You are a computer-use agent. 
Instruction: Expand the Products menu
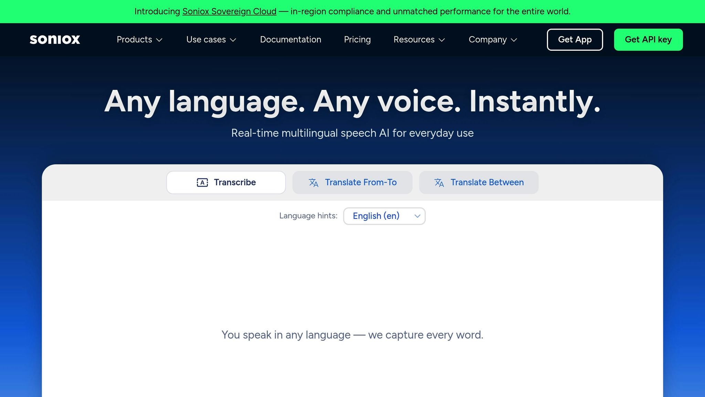tap(134, 40)
